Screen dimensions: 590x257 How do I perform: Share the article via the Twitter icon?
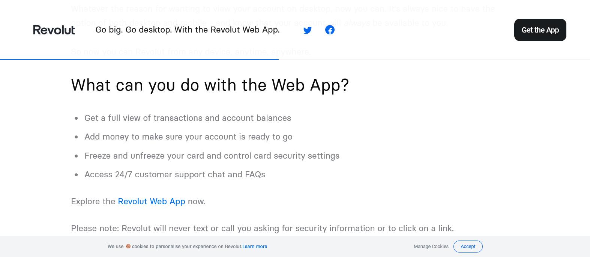point(308,30)
